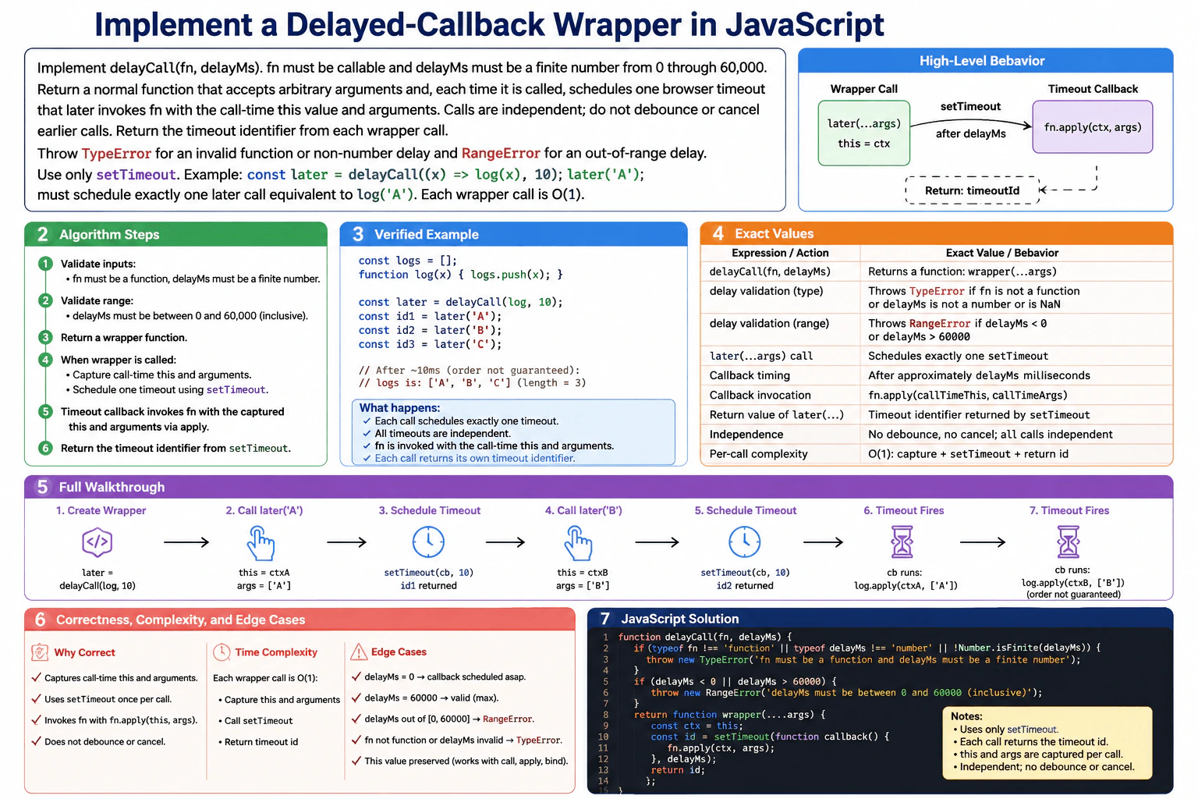Click the hourglass icon under 6. Timeout Fires
This screenshot has height=799, width=1198.
click(x=902, y=542)
